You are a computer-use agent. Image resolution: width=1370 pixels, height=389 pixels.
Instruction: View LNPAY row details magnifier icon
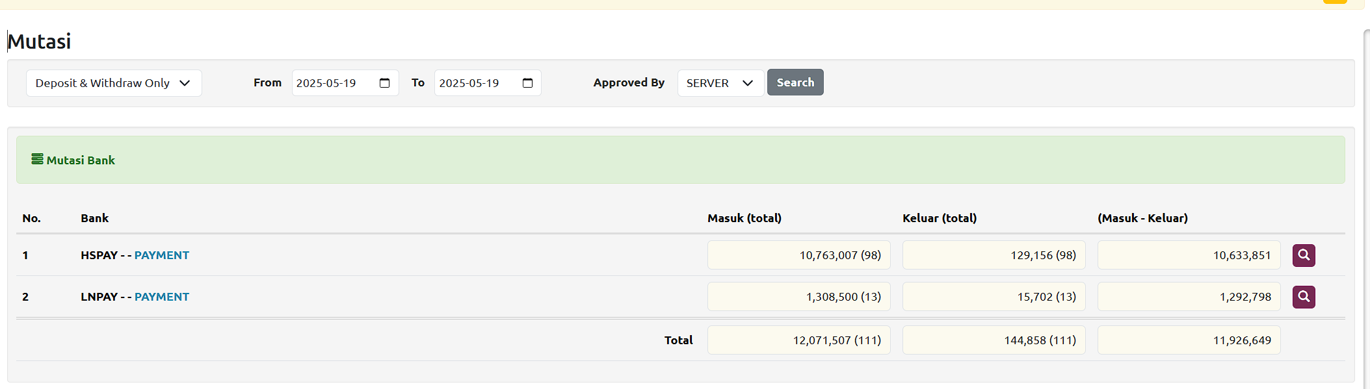click(x=1304, y=297)
